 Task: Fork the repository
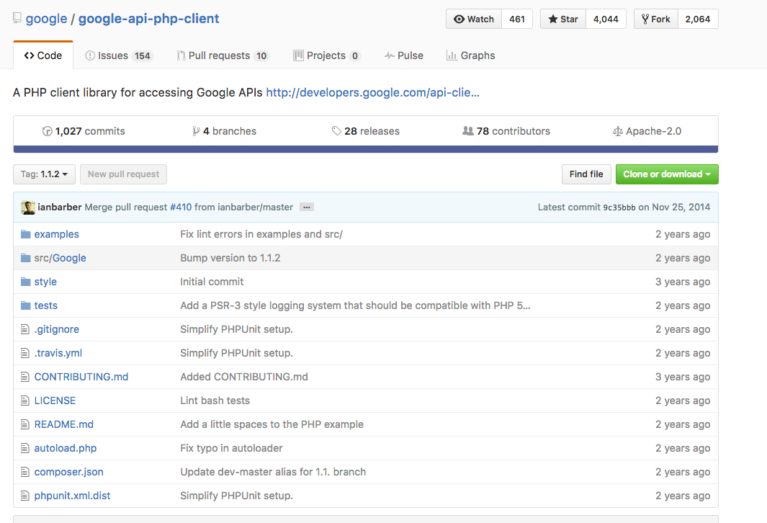tap(655, 19)
